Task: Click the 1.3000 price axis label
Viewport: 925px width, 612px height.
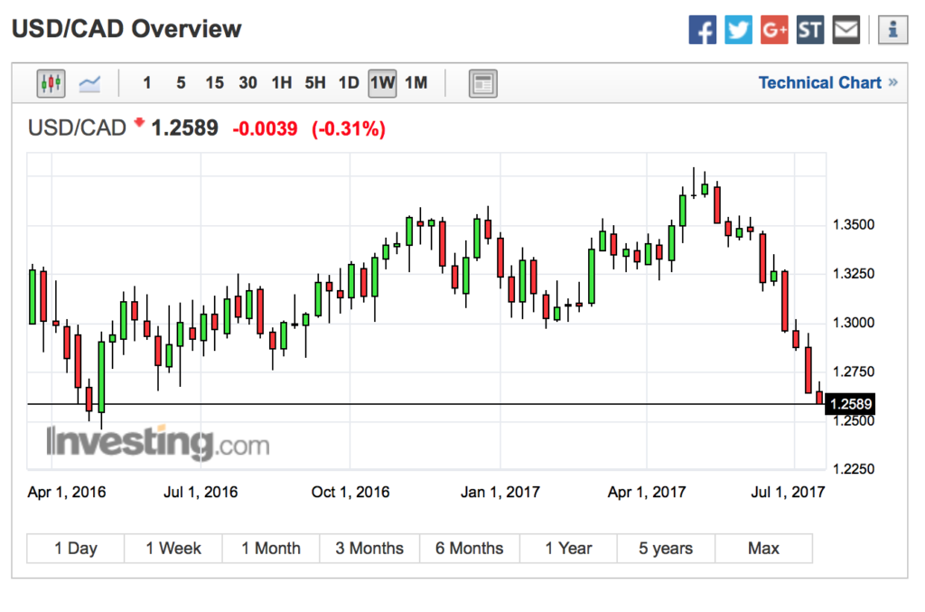Action: click(853, 323)
